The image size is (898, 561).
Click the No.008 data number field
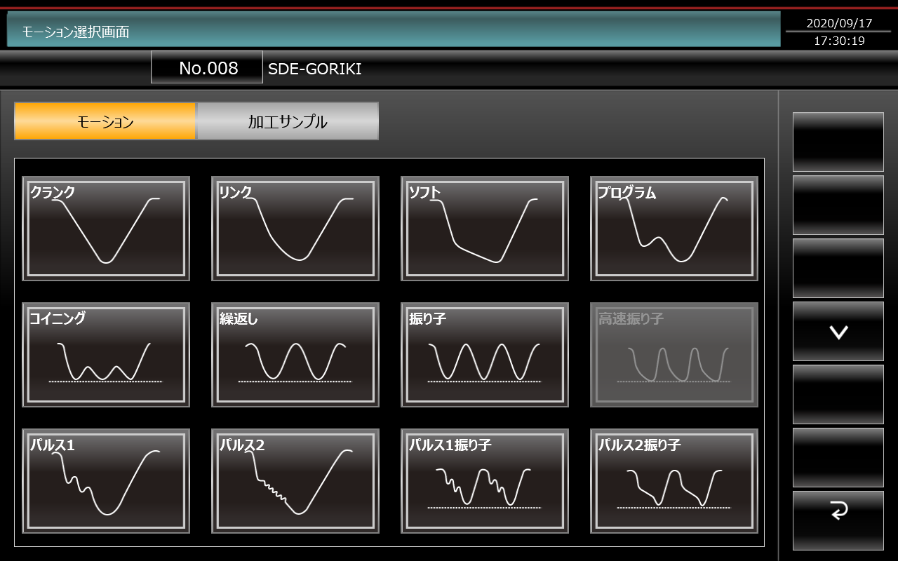[207, 68]
